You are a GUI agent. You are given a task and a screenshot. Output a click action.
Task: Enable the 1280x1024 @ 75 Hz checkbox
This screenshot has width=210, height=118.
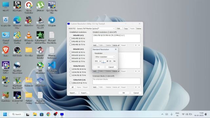coord(71,83)
